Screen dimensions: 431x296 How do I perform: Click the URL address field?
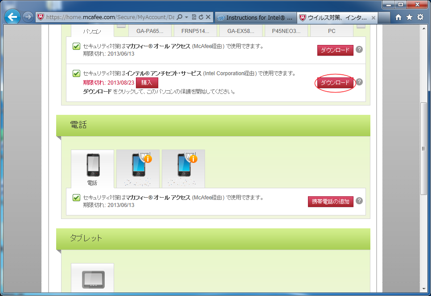click(x=110, y=17)
